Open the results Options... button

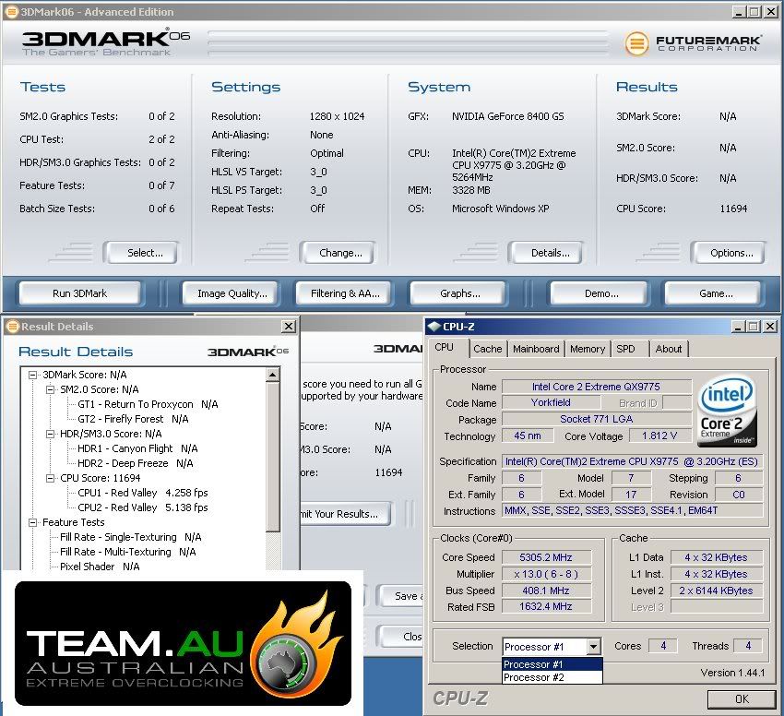coord(729,253)
